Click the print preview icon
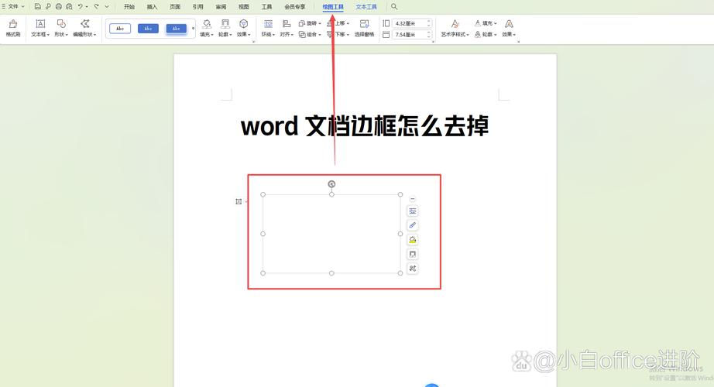The height and width of the screenshot is (387, 714). pos(69,6)
